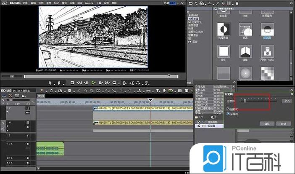Toggle the smooth checkbox in pencil sketch dialog

[228, 114]
